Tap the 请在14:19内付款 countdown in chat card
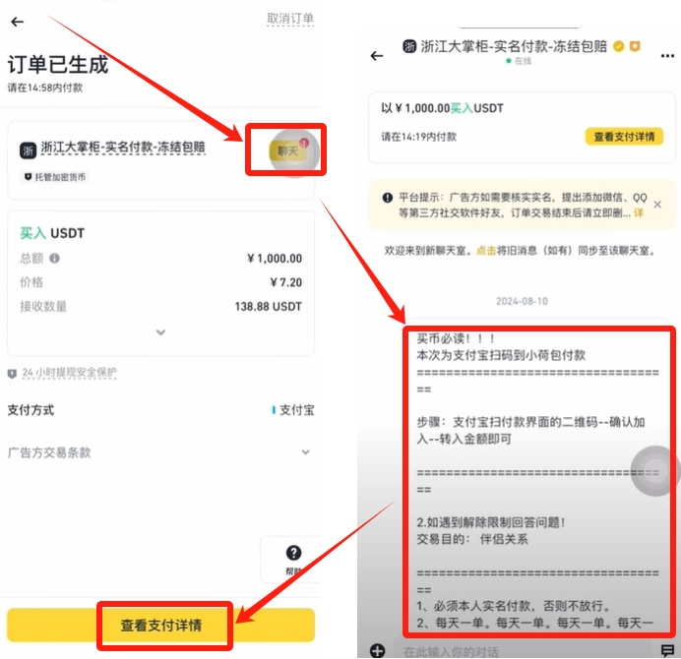Screen dimensions: 681x659 pos(418,137)
